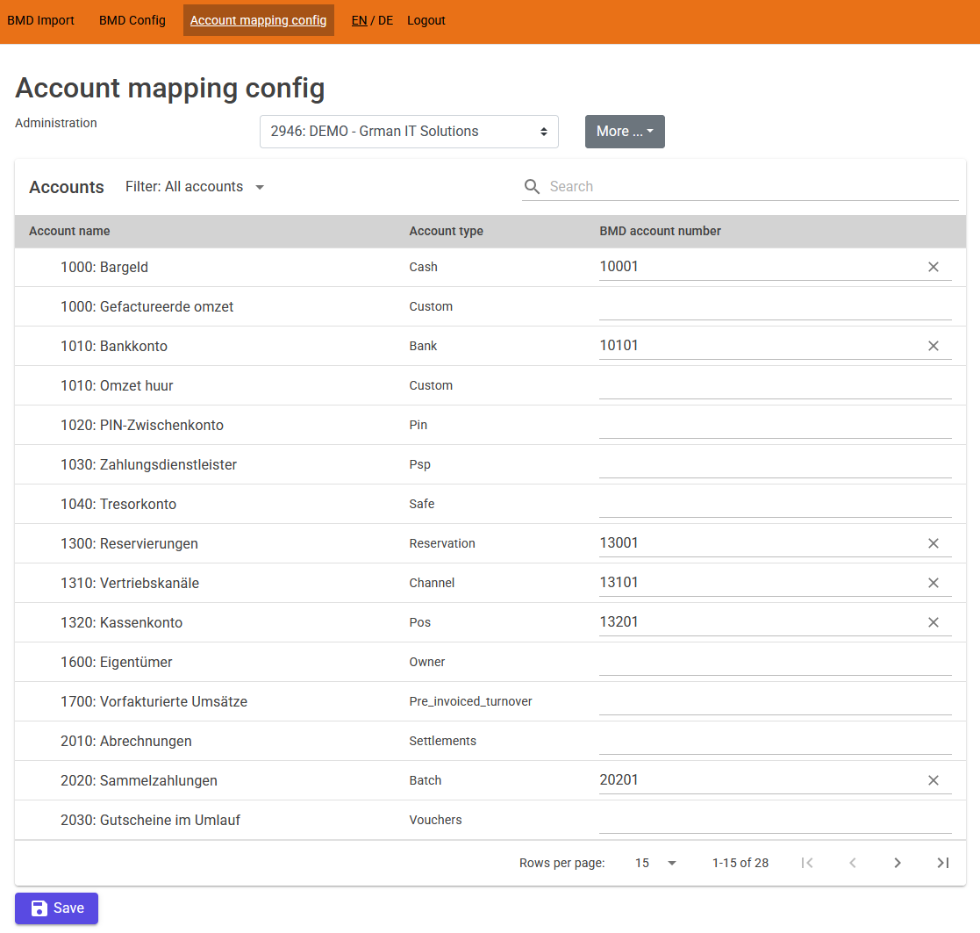
Task: Clear BMD number for 1010: Bankkonto
Action: 934,346
